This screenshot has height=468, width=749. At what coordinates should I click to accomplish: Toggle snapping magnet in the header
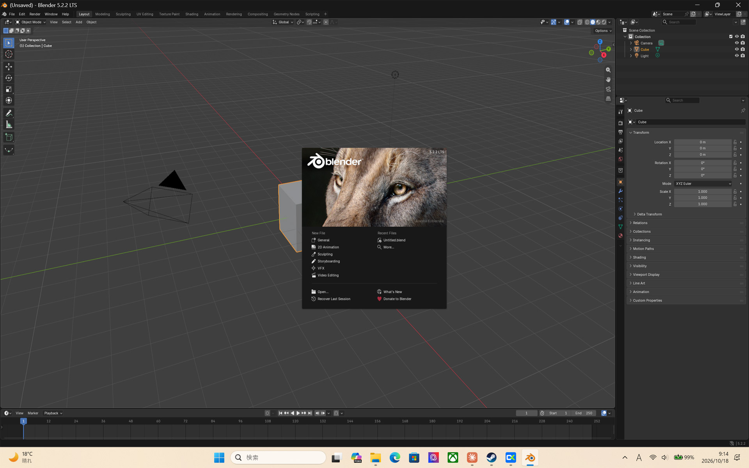(x=309, y=22)
